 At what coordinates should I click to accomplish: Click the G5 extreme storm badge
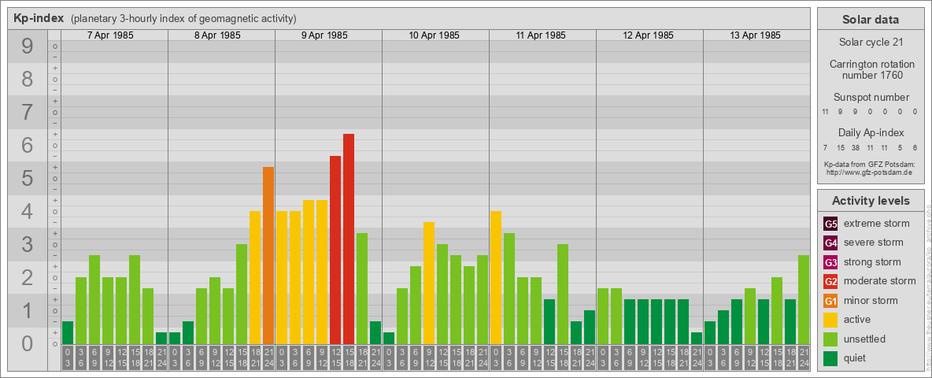point(831,224)
